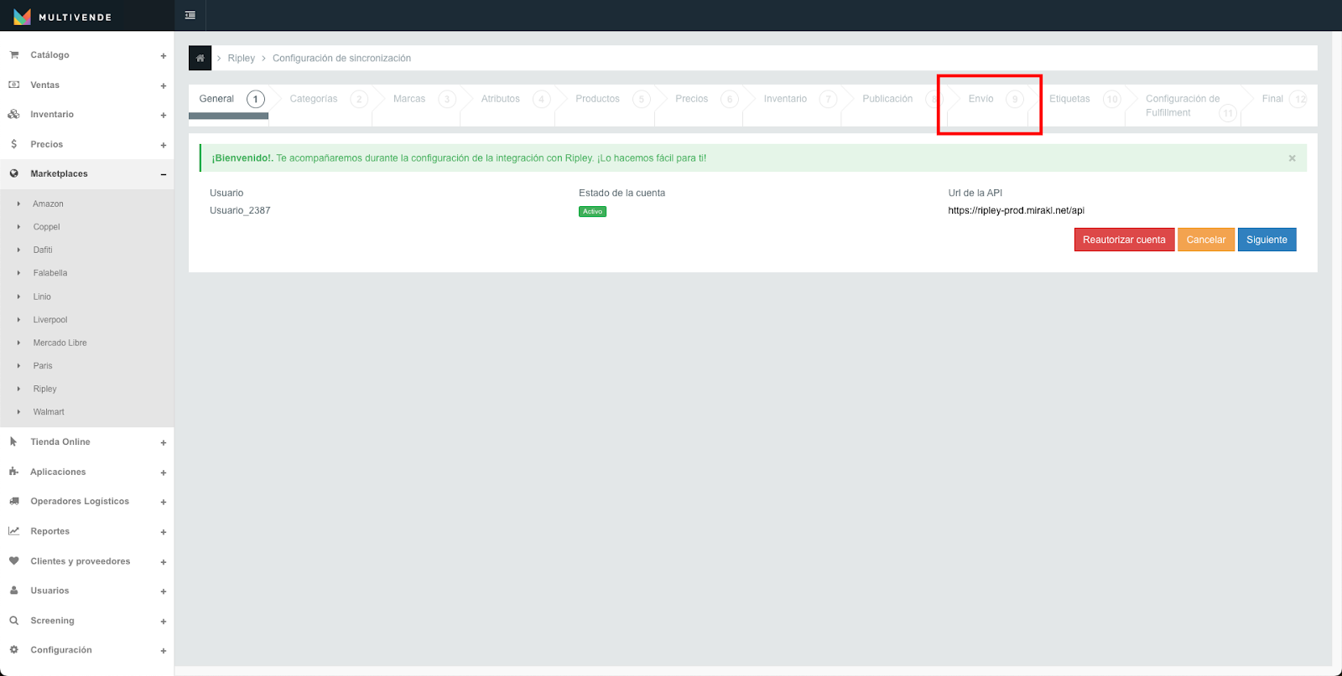Click the Inventario boxes icon
Screen dimensions: 1342x676
point(14,114)
